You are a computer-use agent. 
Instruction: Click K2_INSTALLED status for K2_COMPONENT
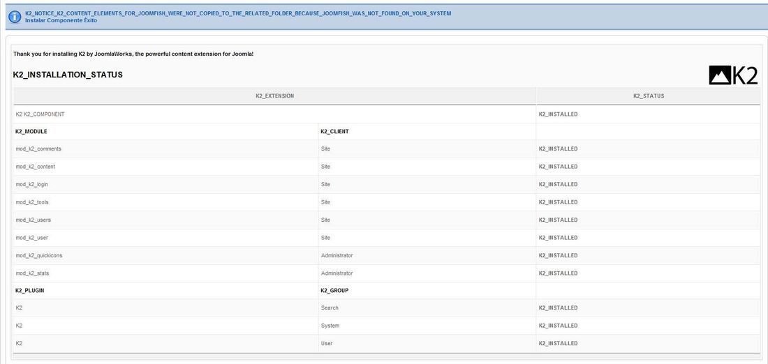[x=558, y=114]
